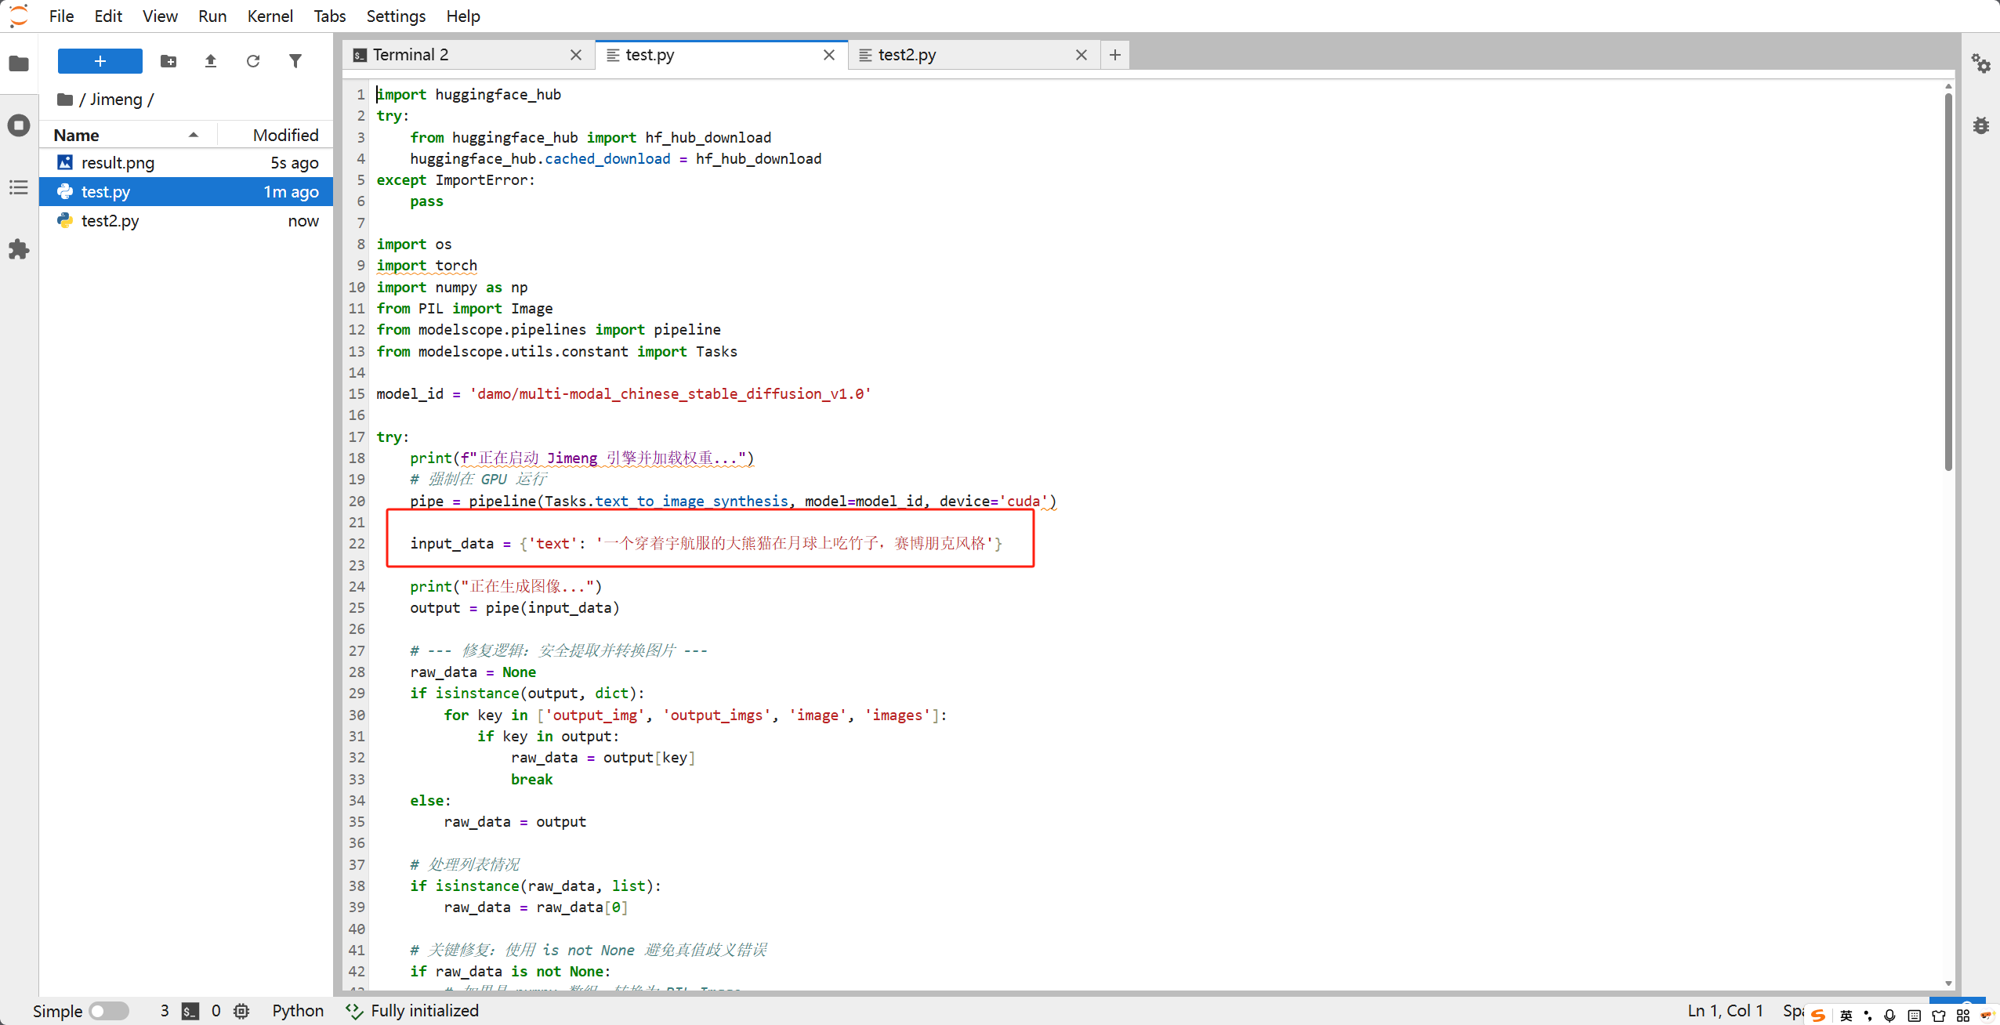The width and height of the screenshot is (2000, 1025).
Task: Click the Jimeng breadcrumb folder
Action: pyautogui.click(x=116, y=100)
